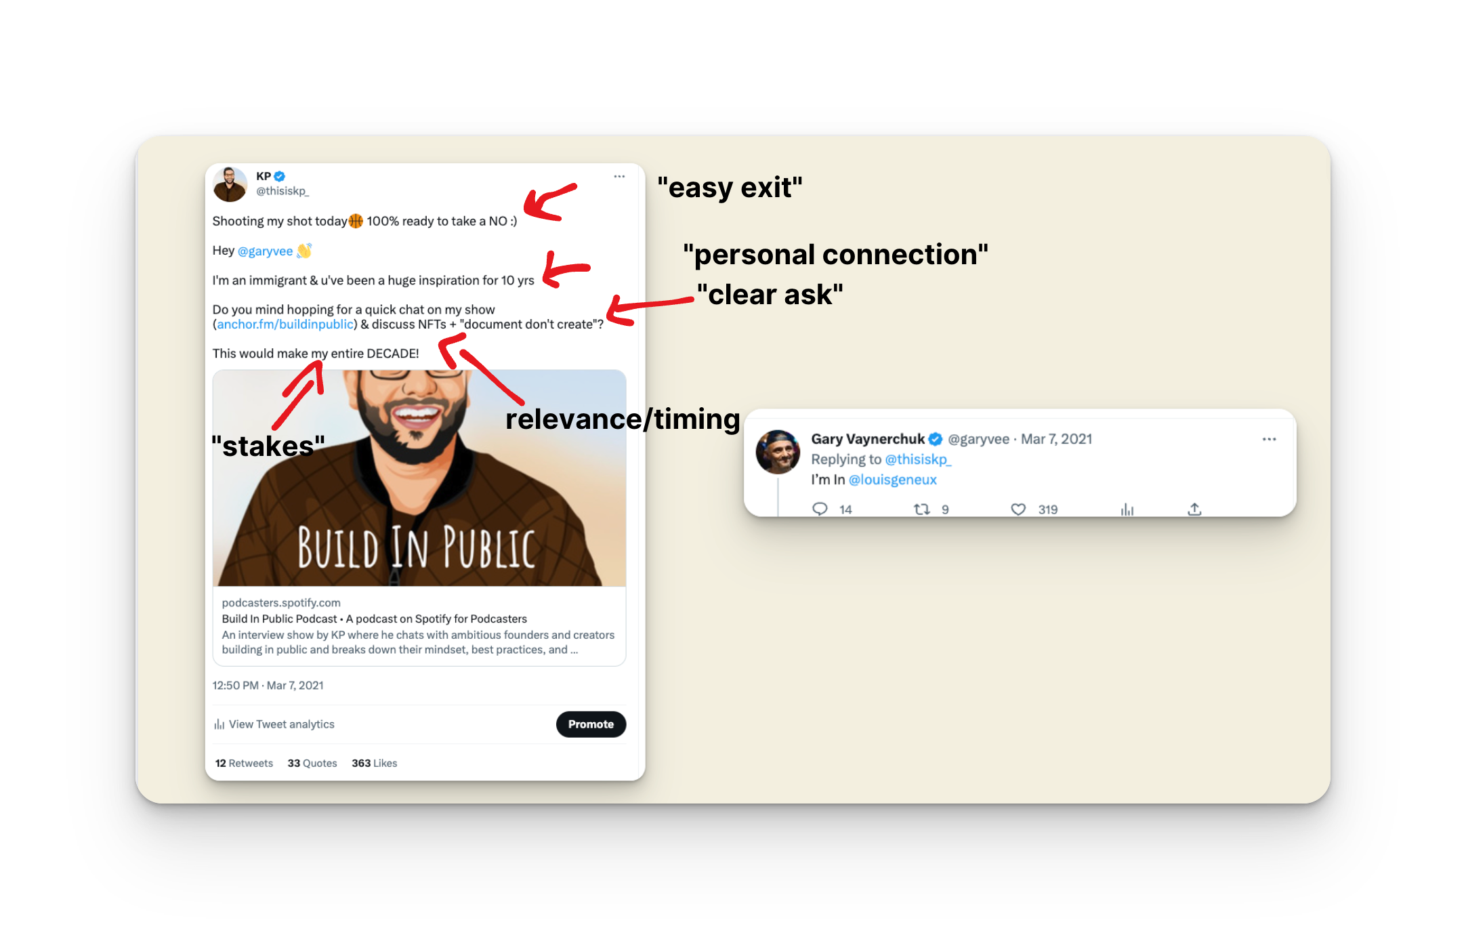Click the @garyvee mention in KP's tweet
The height and width of the screenshot is (939, 1466).
[265, 251]
